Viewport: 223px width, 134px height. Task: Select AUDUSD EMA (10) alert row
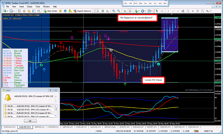tap(29, 109)
